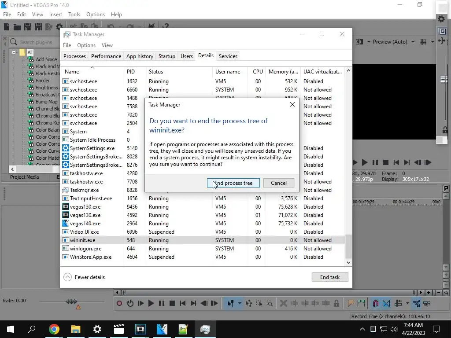Open VEGAS Pro Tools menu
Viewport: 451px width, 338px height.
pyautogui.click(x=74, y=15)
